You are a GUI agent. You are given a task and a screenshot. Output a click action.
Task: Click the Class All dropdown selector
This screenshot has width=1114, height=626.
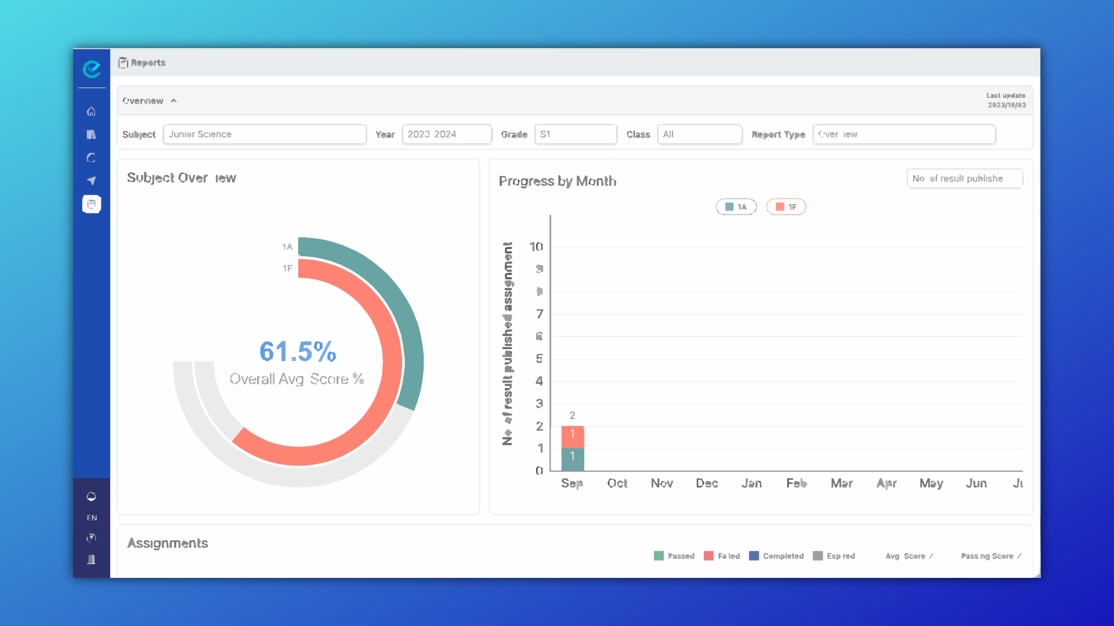(697, 134)
